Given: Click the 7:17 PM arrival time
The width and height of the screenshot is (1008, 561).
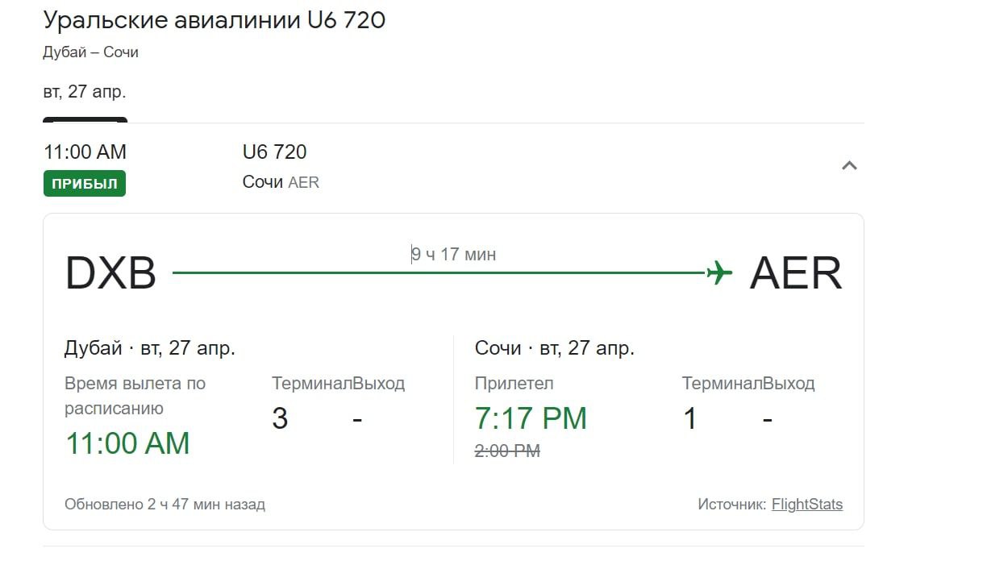Looking at the screenshot, I should point(531,418).
